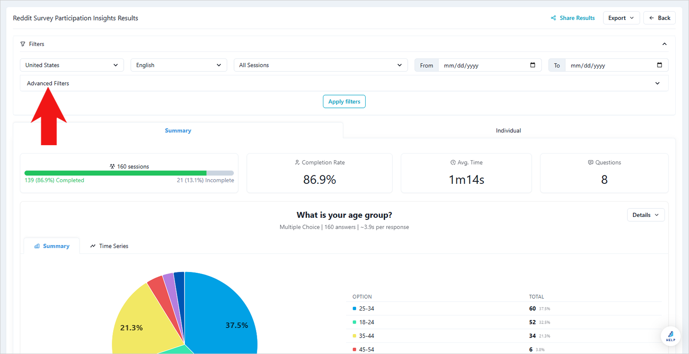Screen dimensions: 689x354
Task: Open the United States country dropdown
Action: point(72,65)
